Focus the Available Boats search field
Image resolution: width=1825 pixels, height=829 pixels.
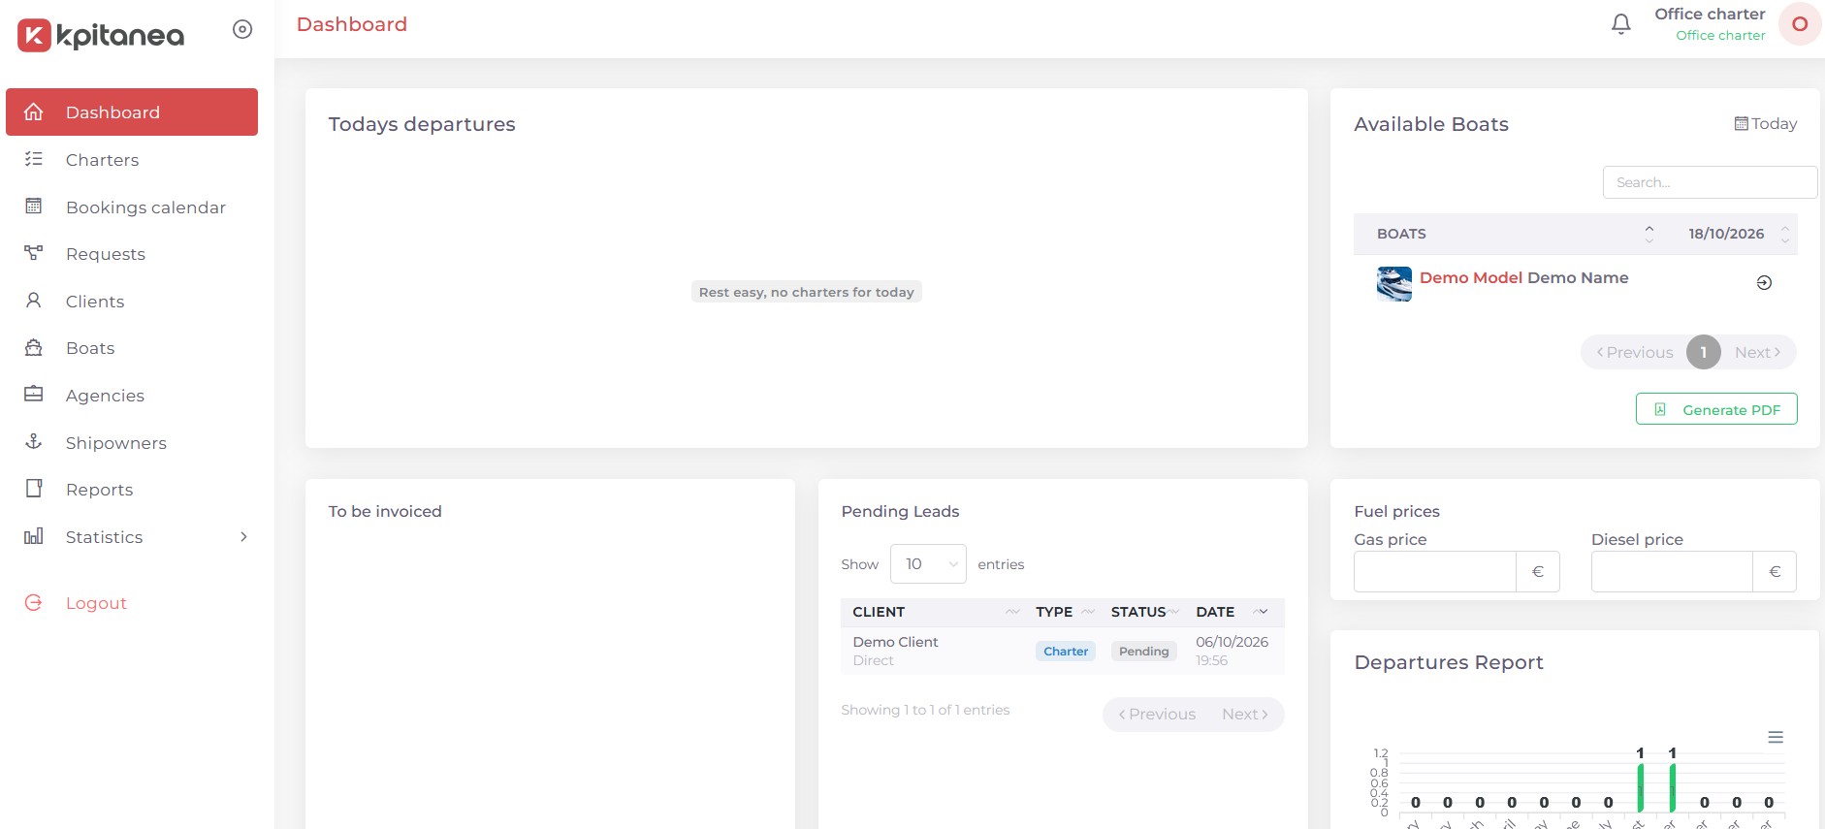coord(1710,182)
